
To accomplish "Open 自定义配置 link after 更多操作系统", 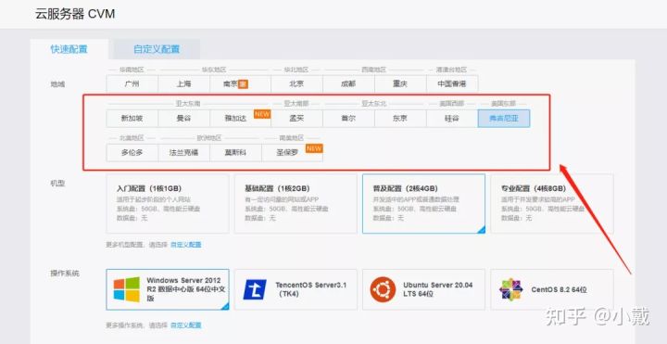I will 186,325.
